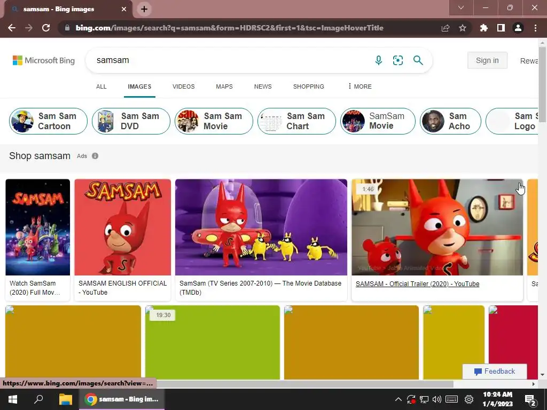Click the horizontal scrollbar thumb
The image size is (547, 410).
(x=226, y=384)
